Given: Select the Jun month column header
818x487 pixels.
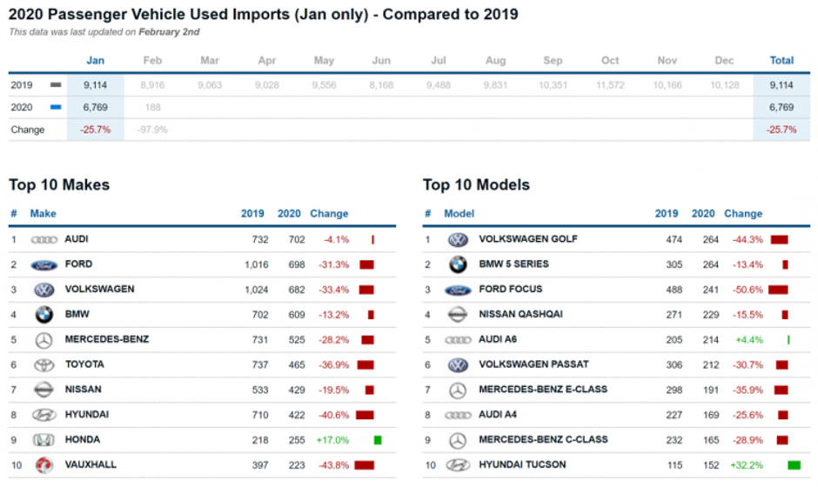Looking at the screenshot, I should 381,61.
